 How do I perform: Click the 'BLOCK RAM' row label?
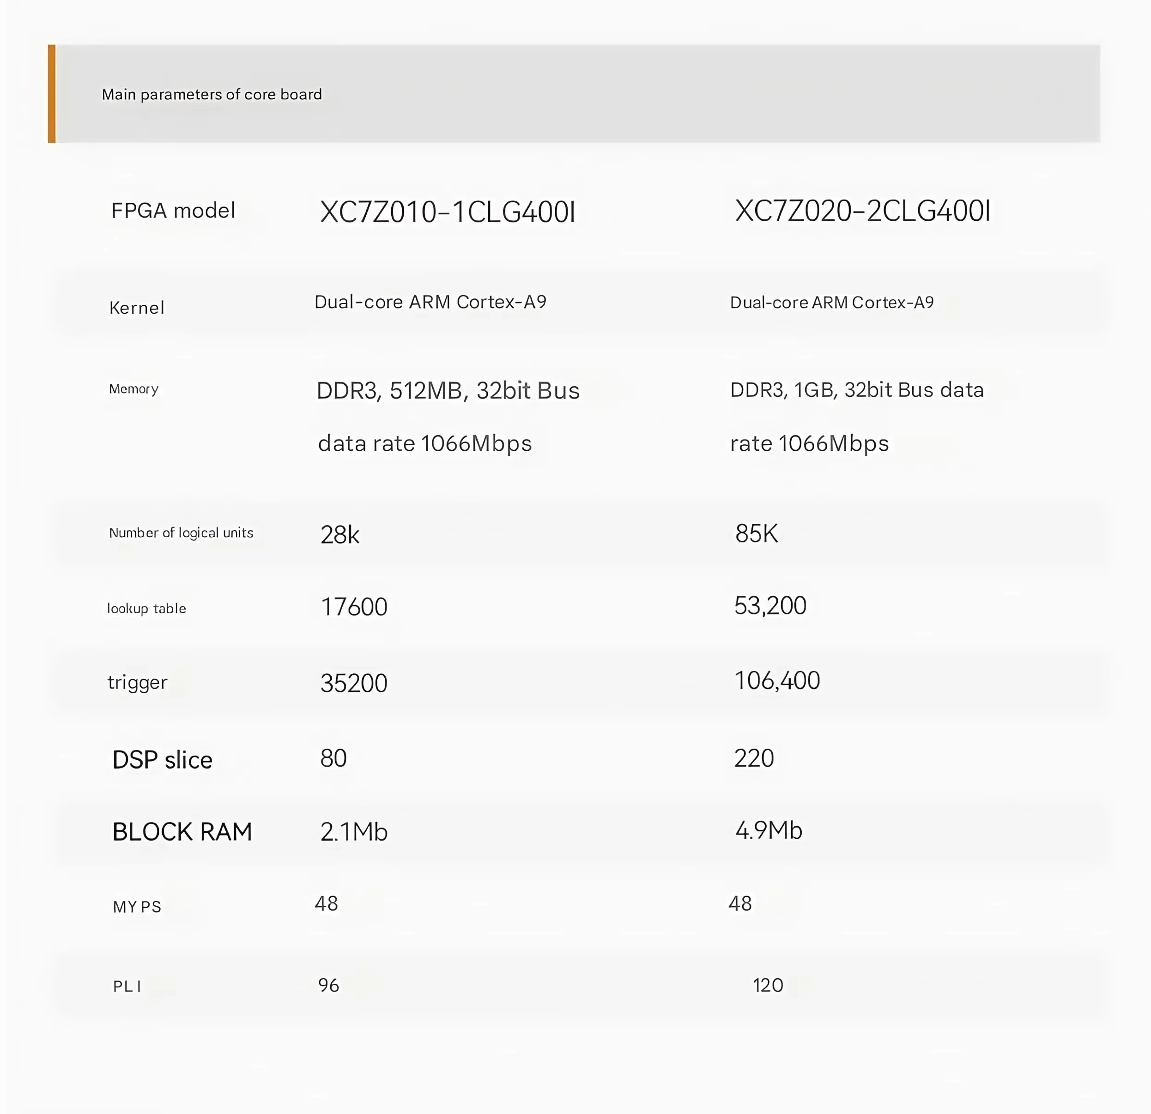182,831
